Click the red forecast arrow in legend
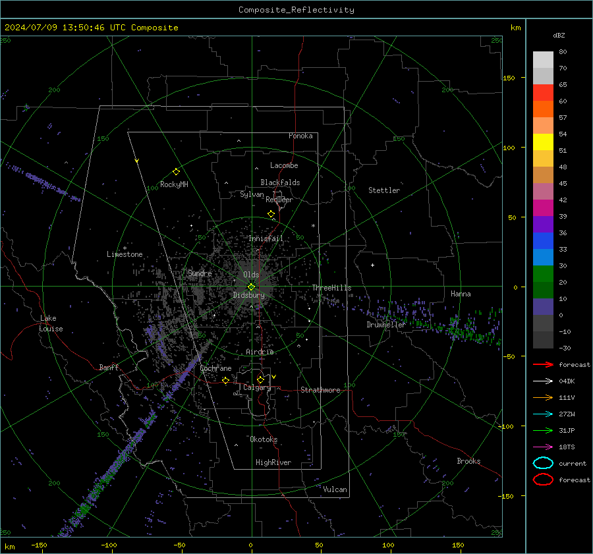This screenshot has height=554, width=593. click(543, 364)
